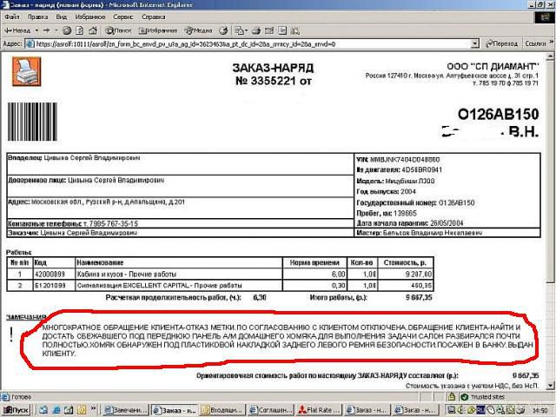Click the 'Кабина и кузов - Прочие работы' row name
The height and width of the screenshot is (417, 556).
pos(127,275)
